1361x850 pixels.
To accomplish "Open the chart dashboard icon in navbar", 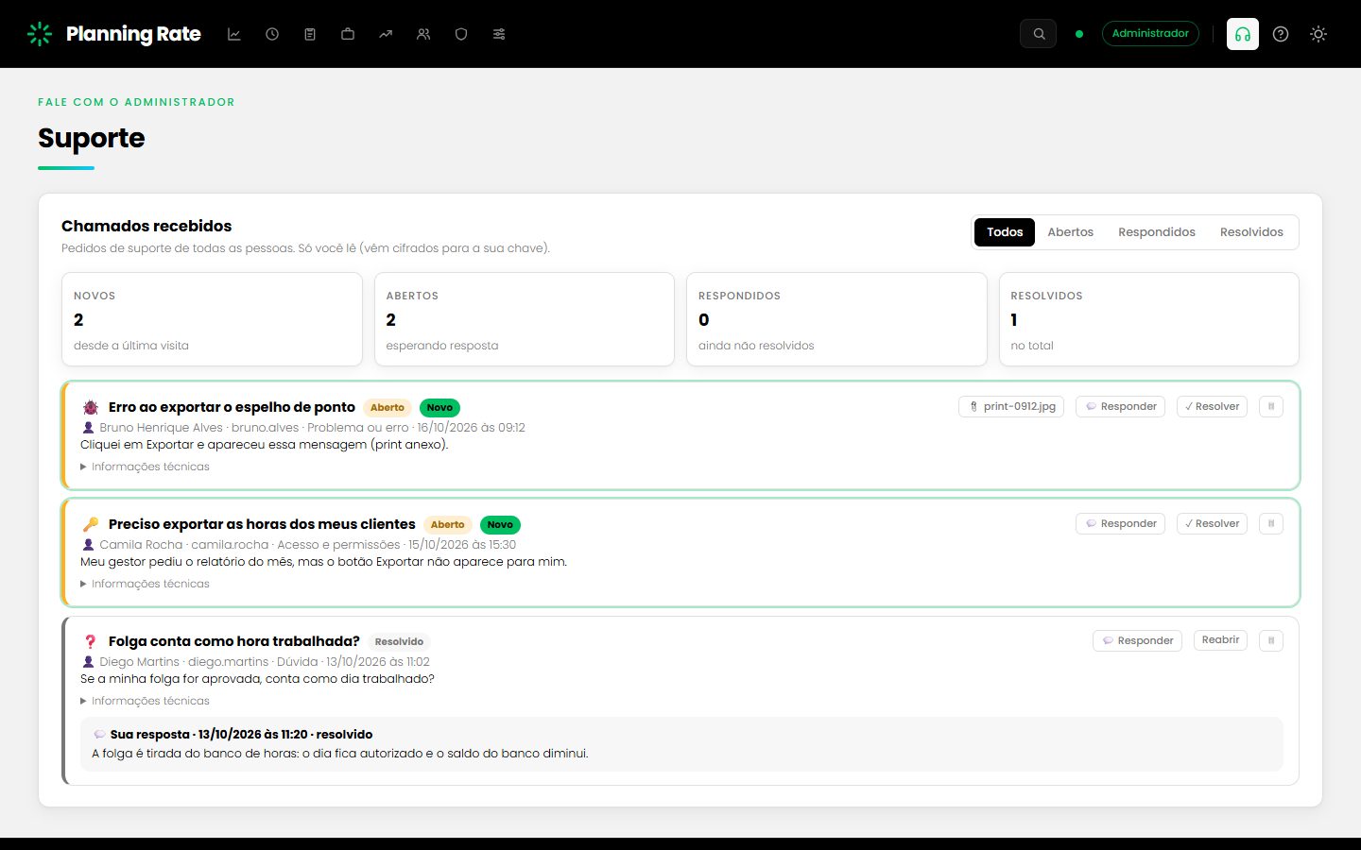I will point(234,34).
